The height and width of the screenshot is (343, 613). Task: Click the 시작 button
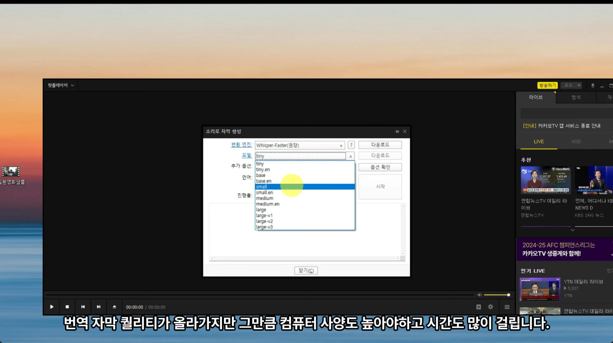[380, 187]
